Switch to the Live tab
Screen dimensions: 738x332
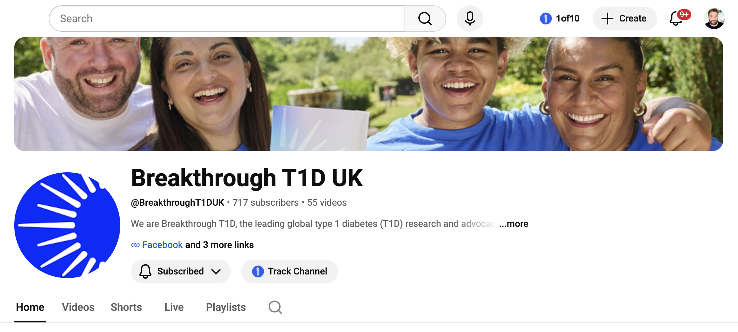coord(174,307)
